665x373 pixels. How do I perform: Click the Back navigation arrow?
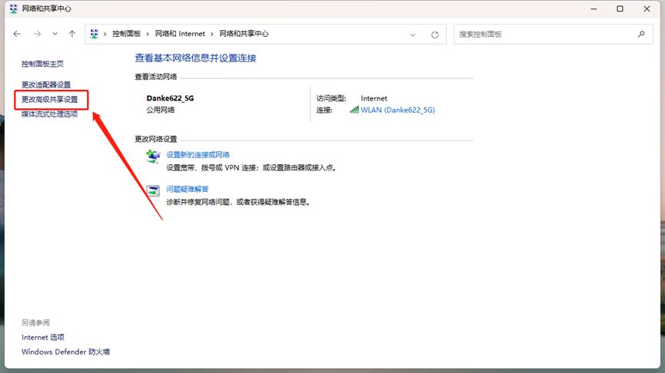point(17,35)
